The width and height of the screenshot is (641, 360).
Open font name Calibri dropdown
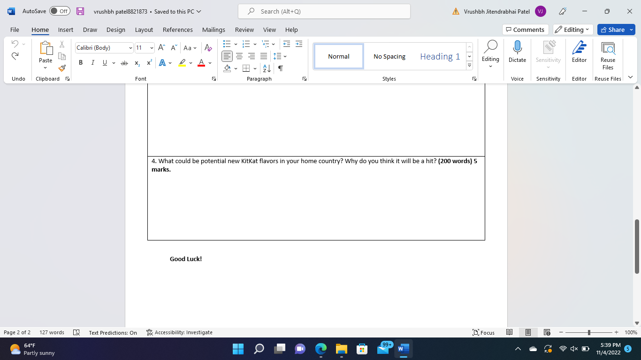130,48
